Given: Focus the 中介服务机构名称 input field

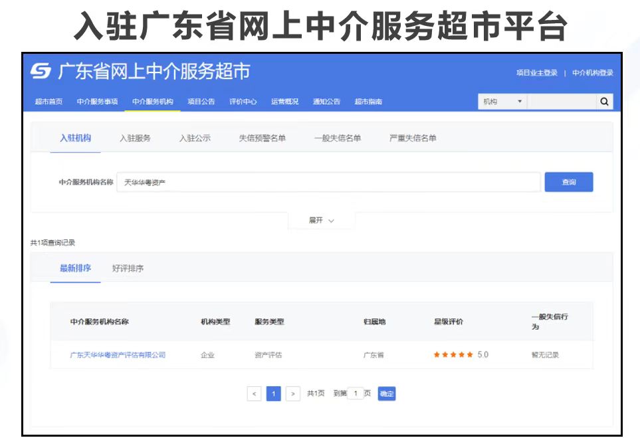Looking at the screenshot, I should (x=328, y=182).
